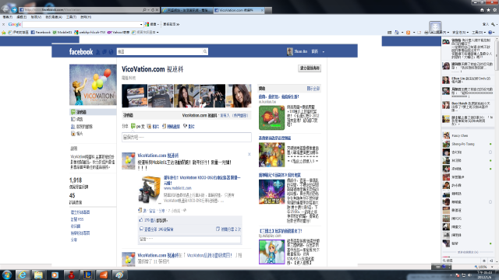The width and height of the screenshot is (499, 280).
Task: Open the IE favorites star icon
Action: [x=488, y=10]
